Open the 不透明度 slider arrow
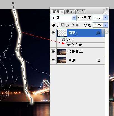This screenshot has width=114, height=116. coord(106,17)
